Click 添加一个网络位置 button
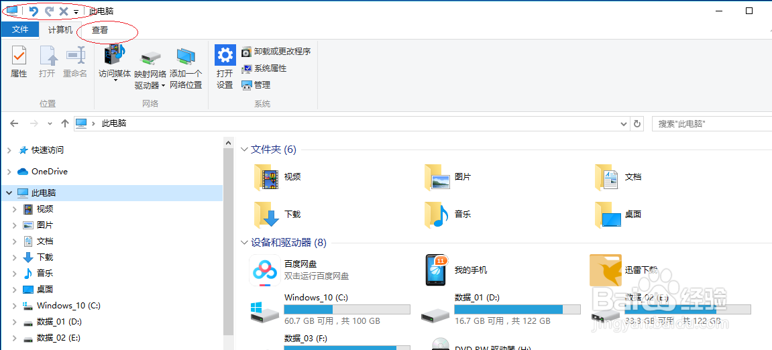The image size is (772, 350). click(x=186, y=68)
